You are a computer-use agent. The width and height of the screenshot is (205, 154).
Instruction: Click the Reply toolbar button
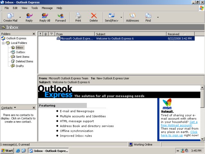click(x=29, y=17)
